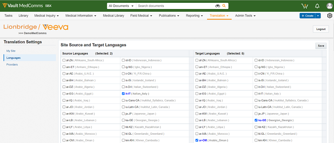Open the All Documents dropdown

[121, 6]
